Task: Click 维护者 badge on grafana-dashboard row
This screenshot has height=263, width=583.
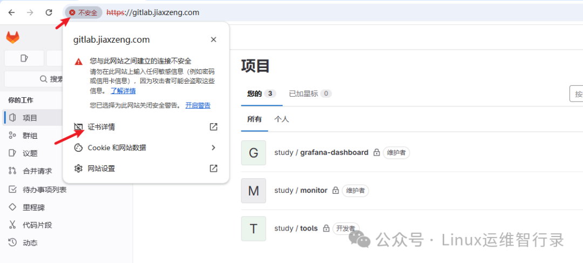Action: (396, 153)
